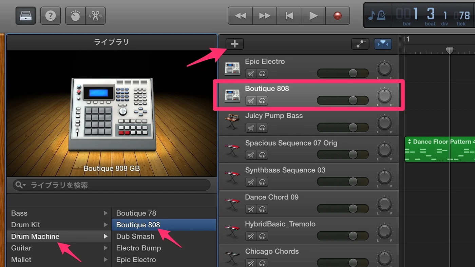Add a new track with plus button

(x=235, y=44)
